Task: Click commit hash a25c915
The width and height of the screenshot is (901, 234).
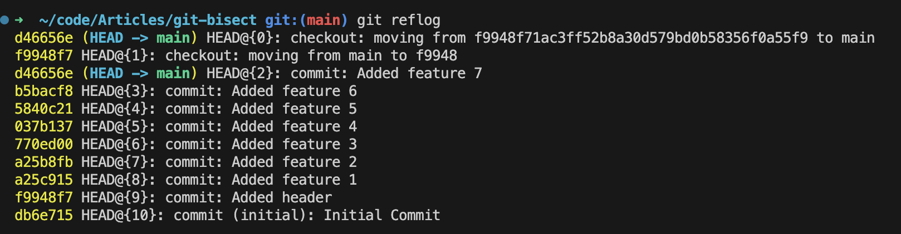Action: click(44, 180)
